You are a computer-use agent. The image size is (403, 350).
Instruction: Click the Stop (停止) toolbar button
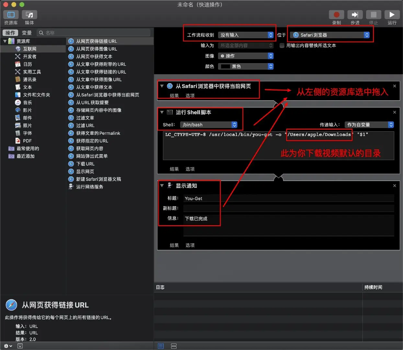tap(374, 15)
